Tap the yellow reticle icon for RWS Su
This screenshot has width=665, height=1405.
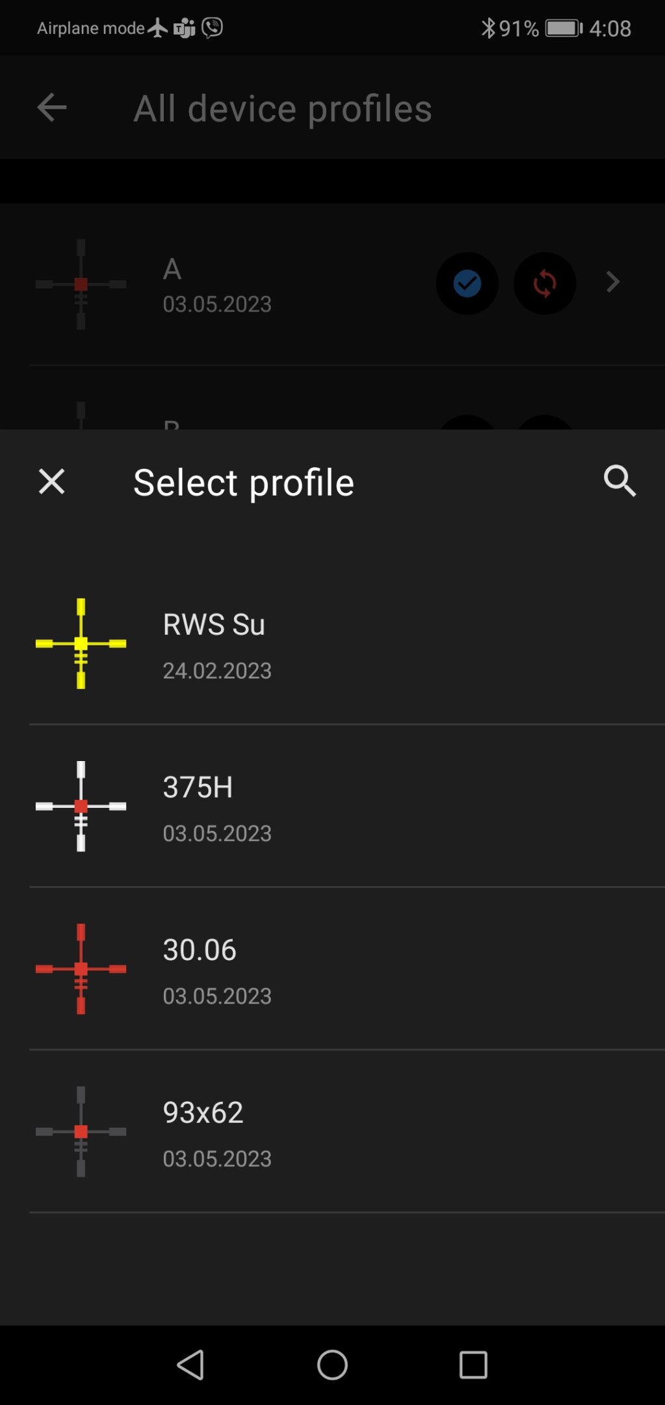pyautogui.click(x=81, y=643)
